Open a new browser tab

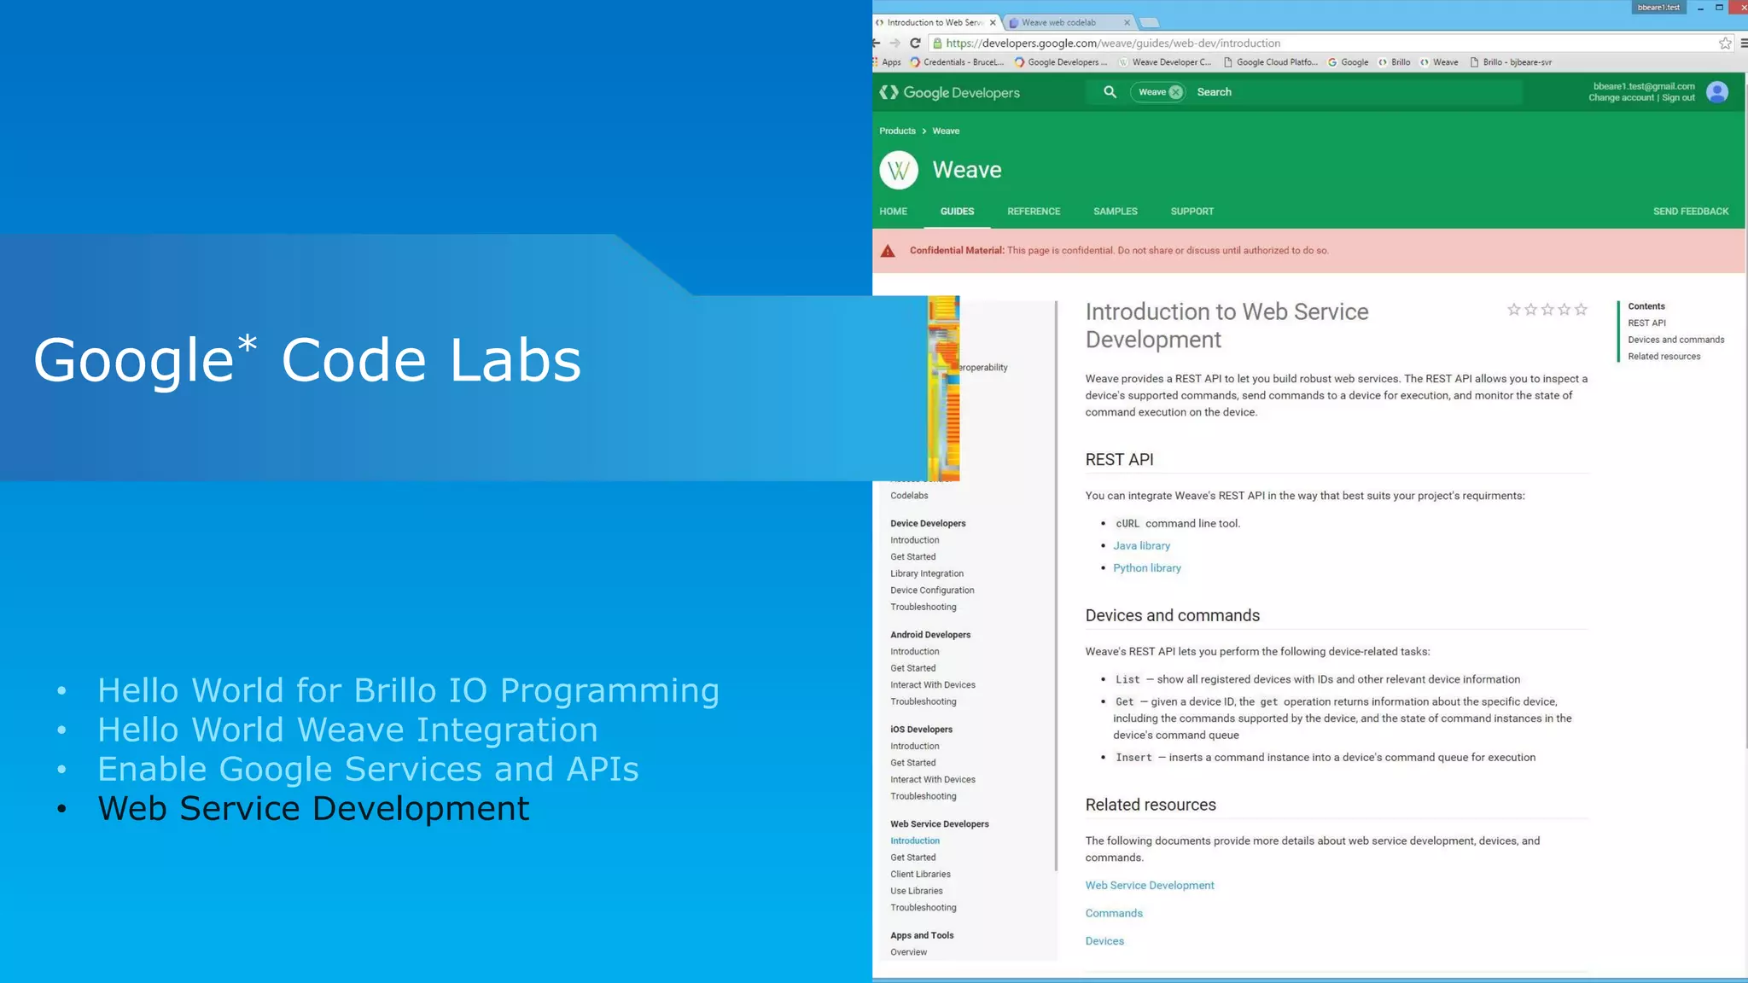(x=1150, y=23)
